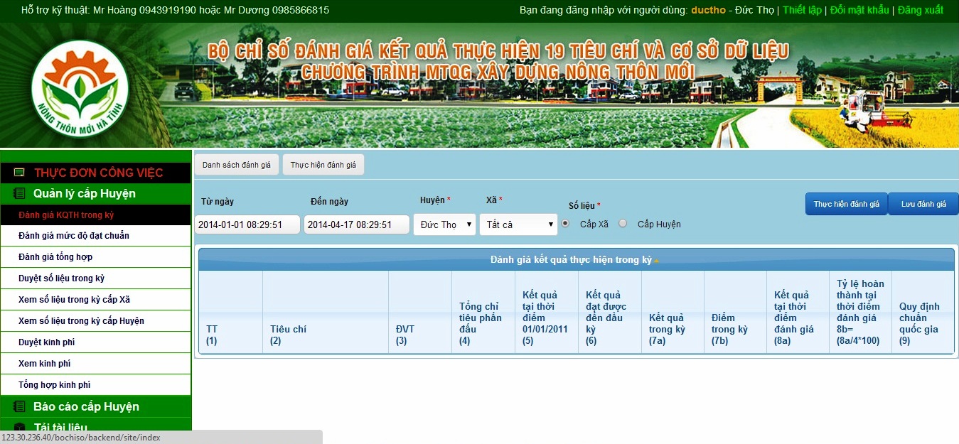Open the Huyện dropdown showing Đức Thọ
Image resolution: width=959 pixels, height=444 pixels.
tap(445, 224)
